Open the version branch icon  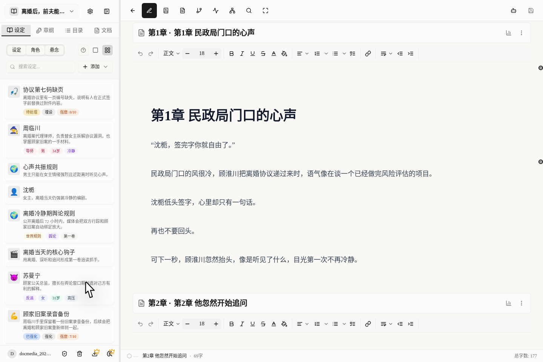coord(199,11)
